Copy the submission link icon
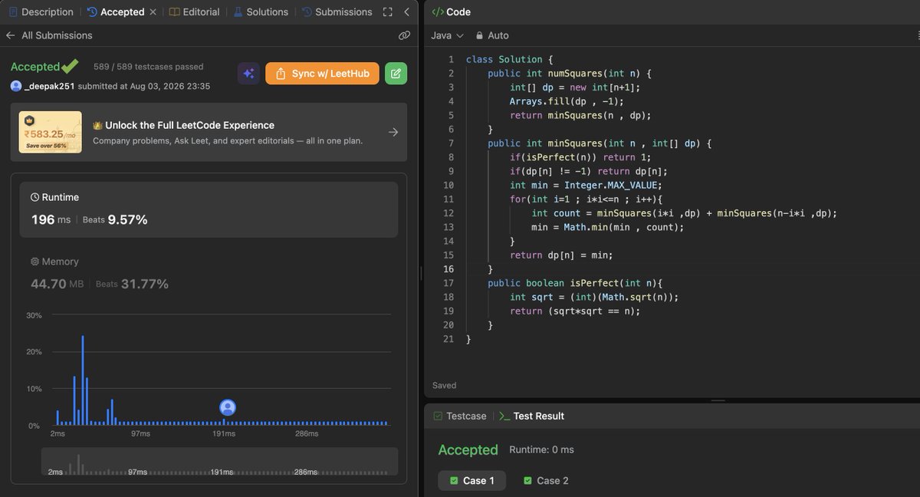 click(404, 35)
